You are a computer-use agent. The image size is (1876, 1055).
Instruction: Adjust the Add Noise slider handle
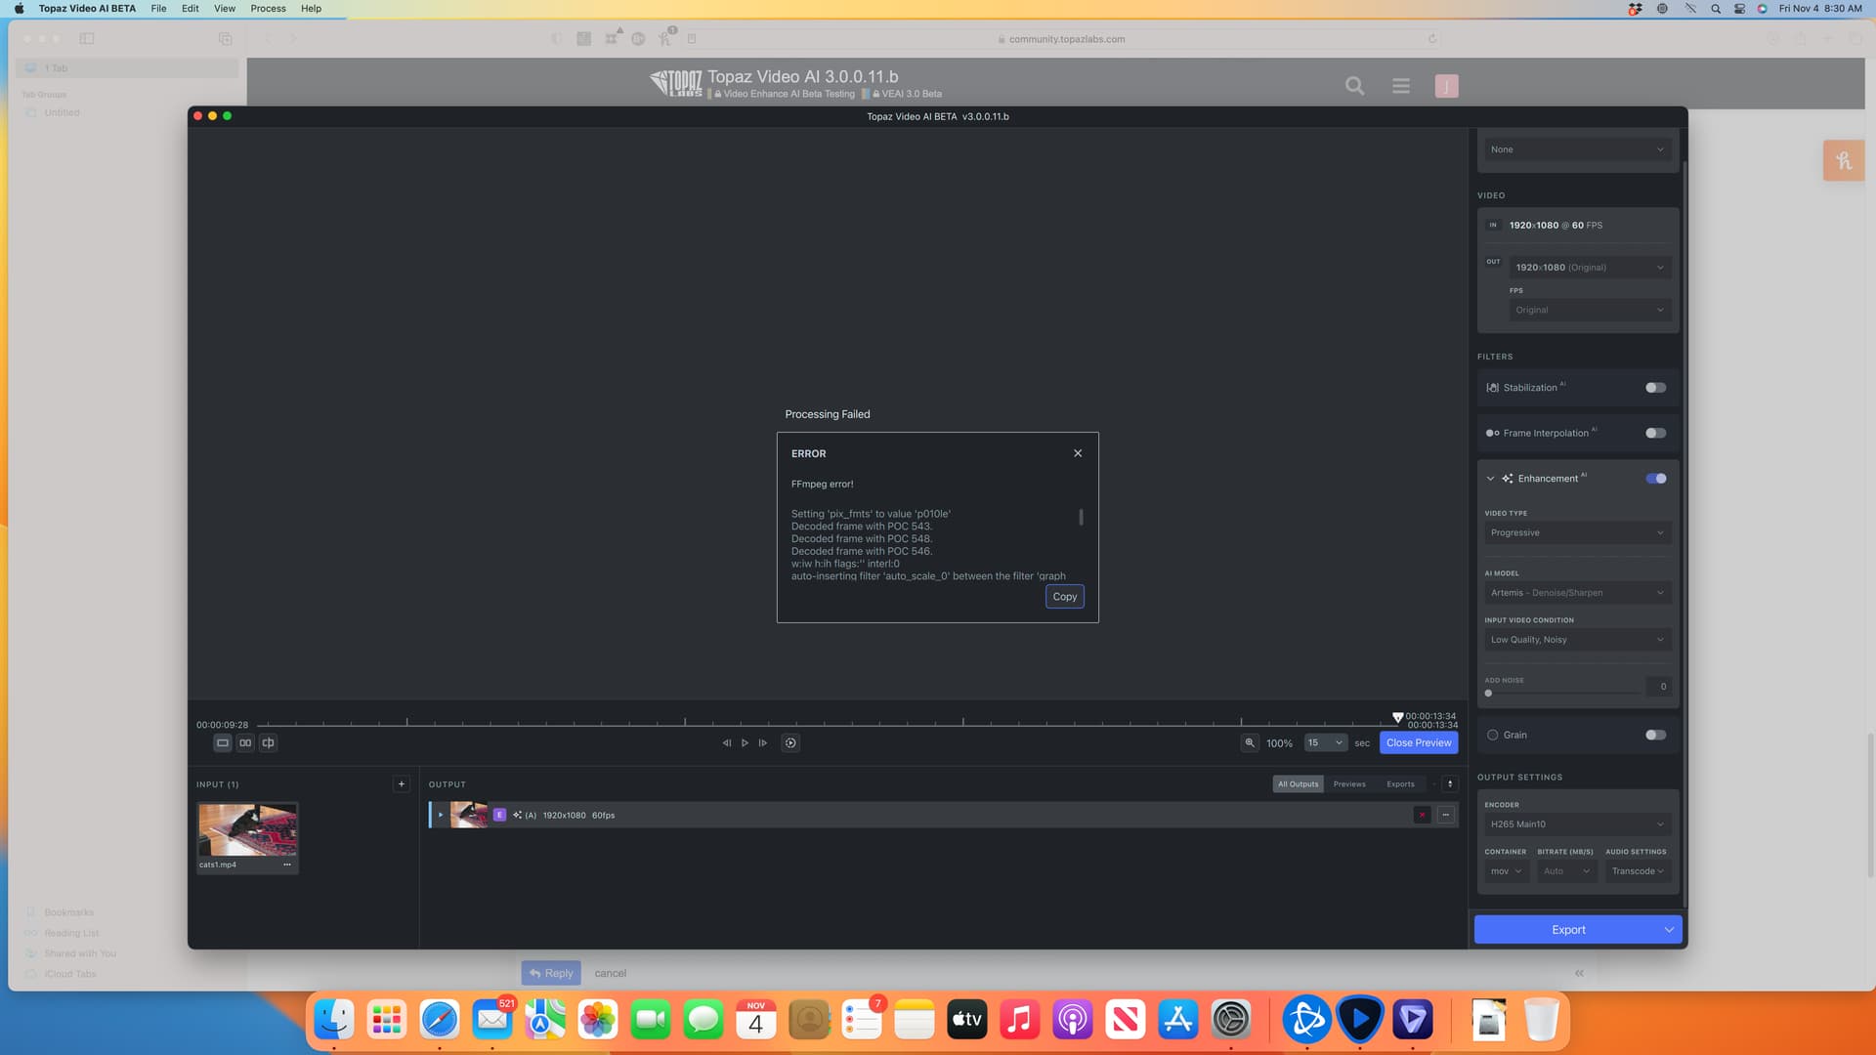pos(1488,694)
